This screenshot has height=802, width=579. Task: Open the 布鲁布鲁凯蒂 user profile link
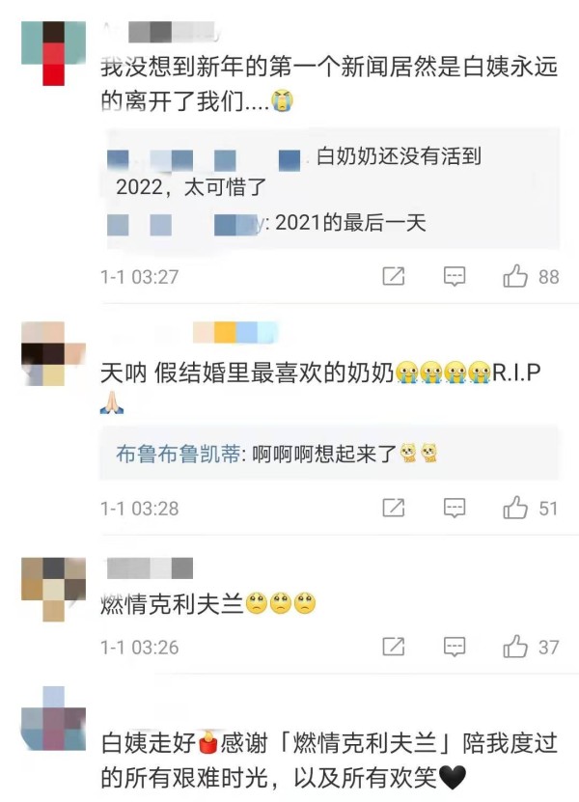pos(178,454)
